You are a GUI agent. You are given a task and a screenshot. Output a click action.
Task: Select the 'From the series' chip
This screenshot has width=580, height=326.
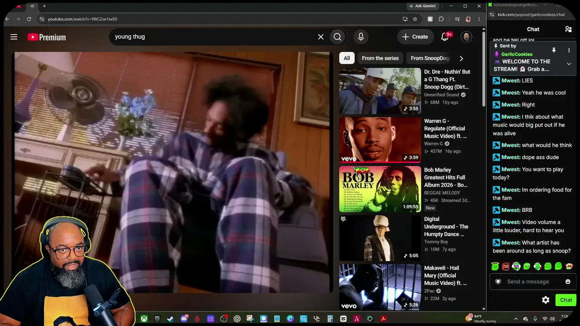tap(380, 58)
